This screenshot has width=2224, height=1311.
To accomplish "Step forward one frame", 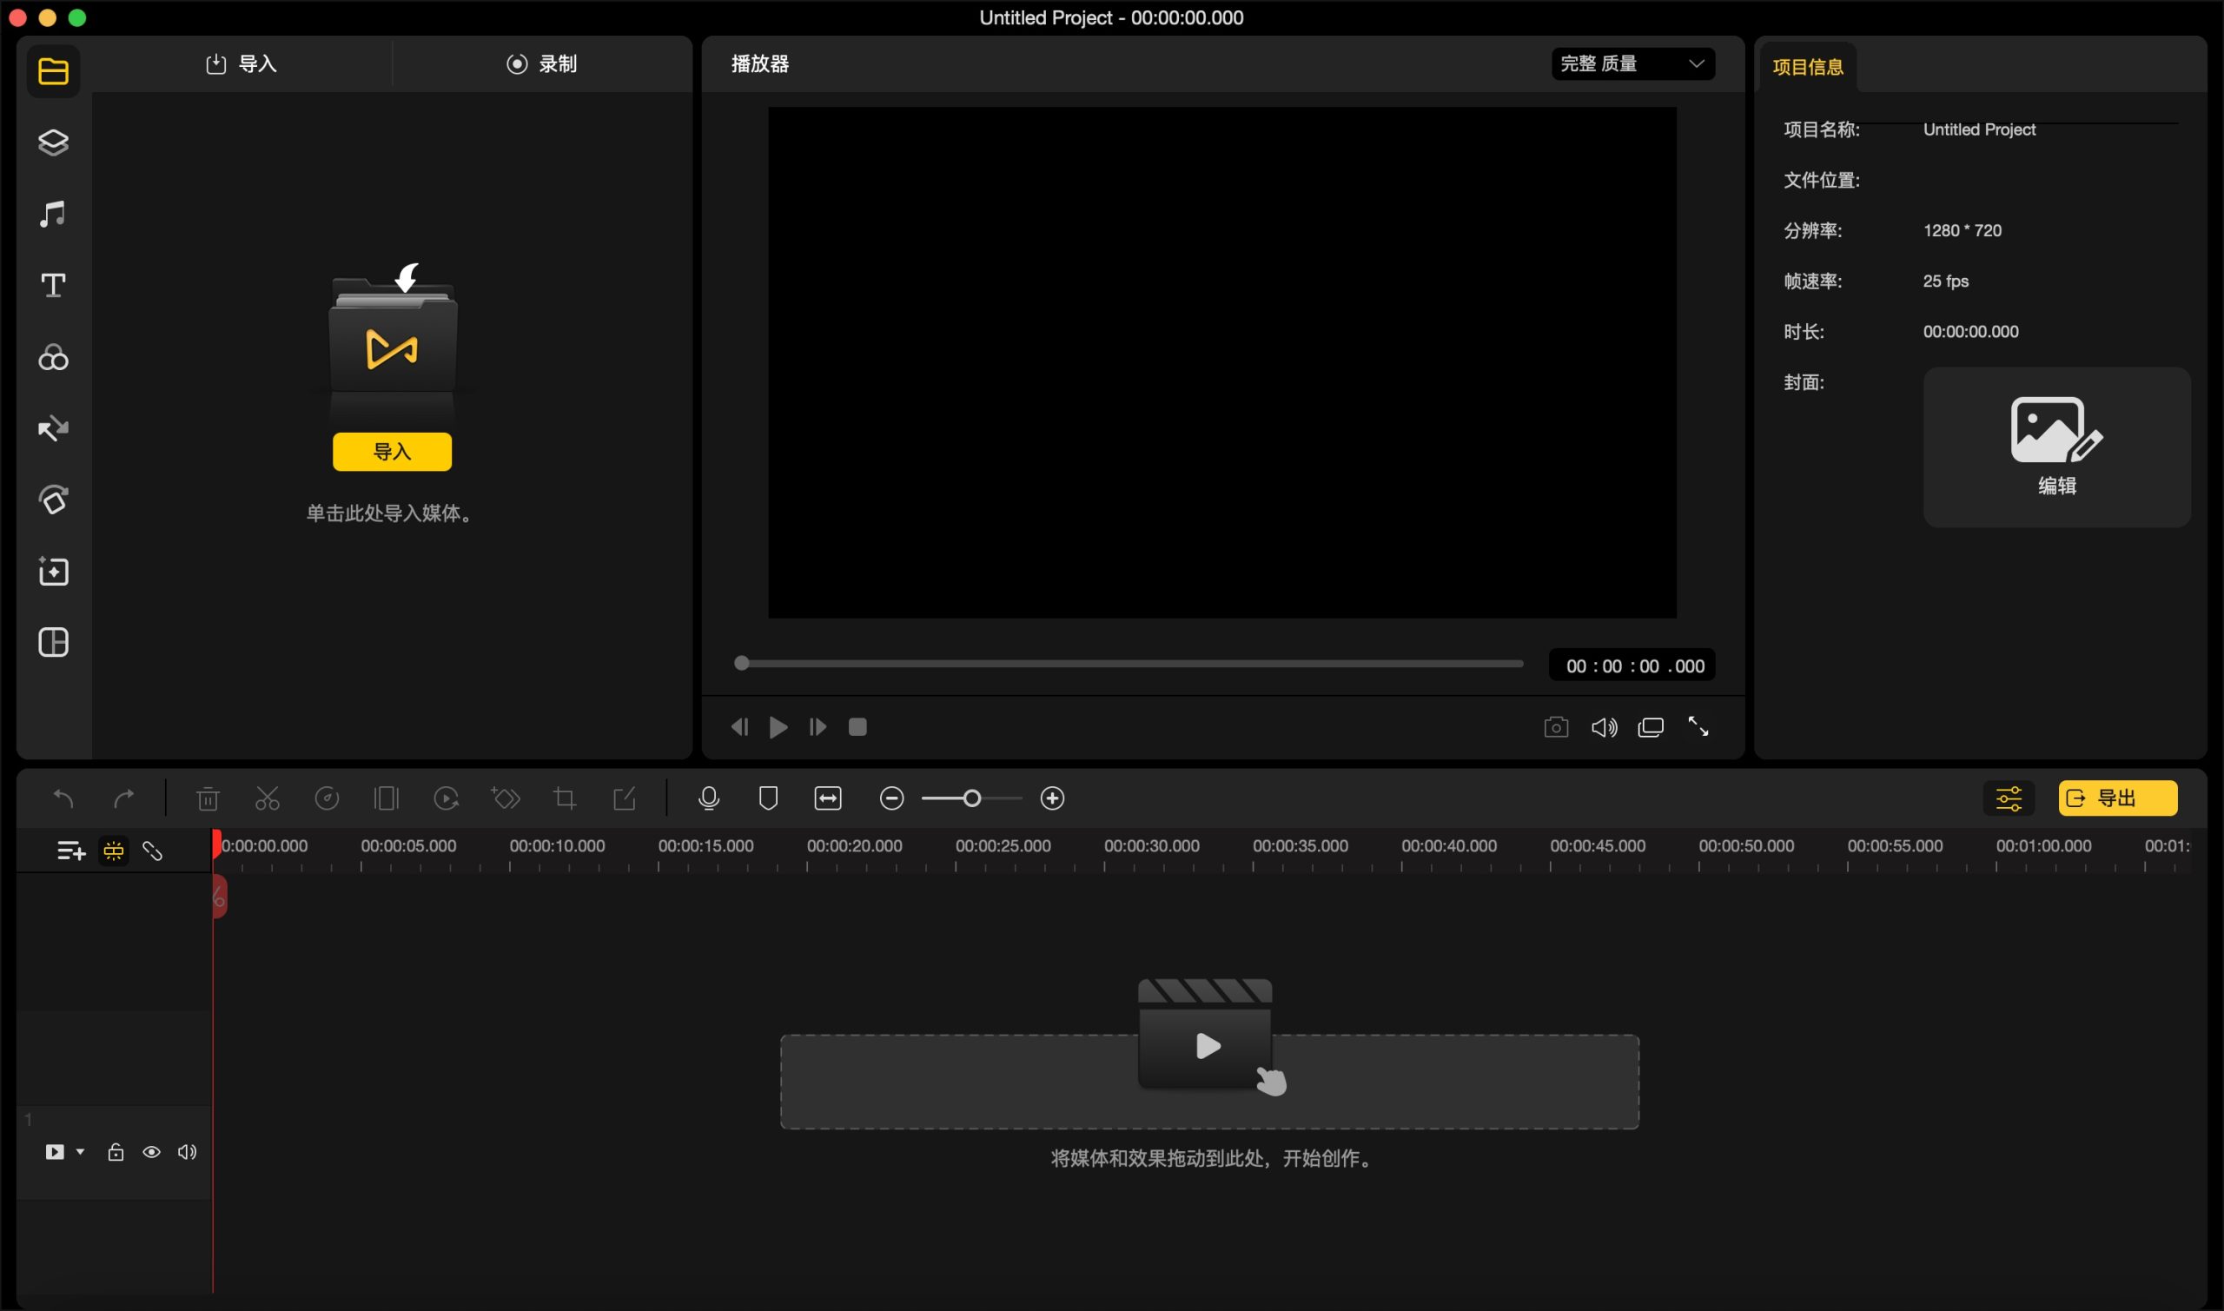I will click(817, 727).
